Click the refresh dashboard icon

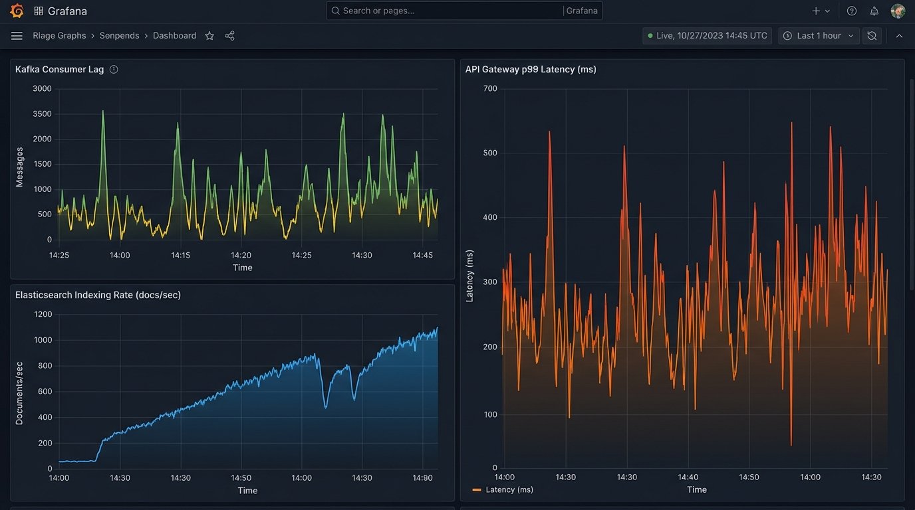click(872, 36)
